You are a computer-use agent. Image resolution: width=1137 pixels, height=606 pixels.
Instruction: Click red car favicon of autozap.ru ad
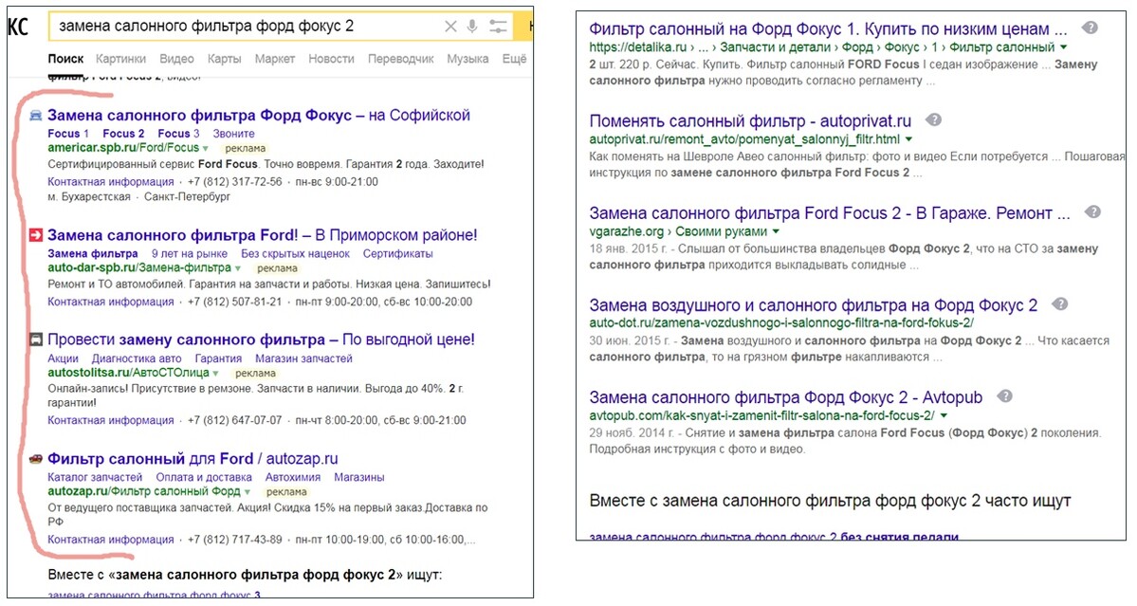[35, 459]
